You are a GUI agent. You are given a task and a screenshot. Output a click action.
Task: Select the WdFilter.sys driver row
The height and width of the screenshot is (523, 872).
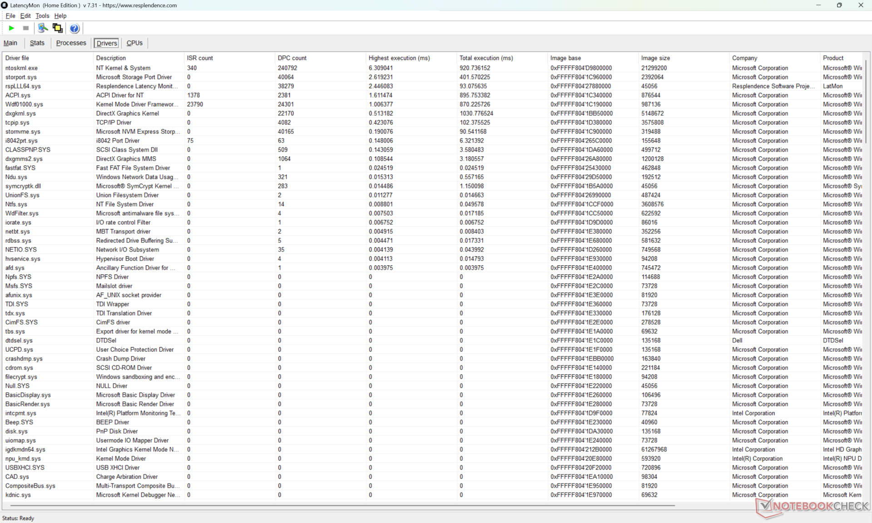[x=432, y=213]
